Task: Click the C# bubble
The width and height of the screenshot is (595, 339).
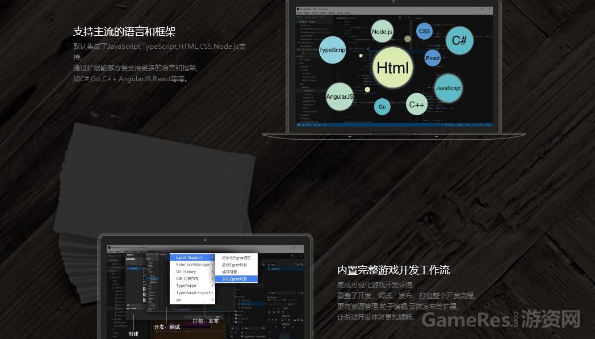Action: point(459,40)
